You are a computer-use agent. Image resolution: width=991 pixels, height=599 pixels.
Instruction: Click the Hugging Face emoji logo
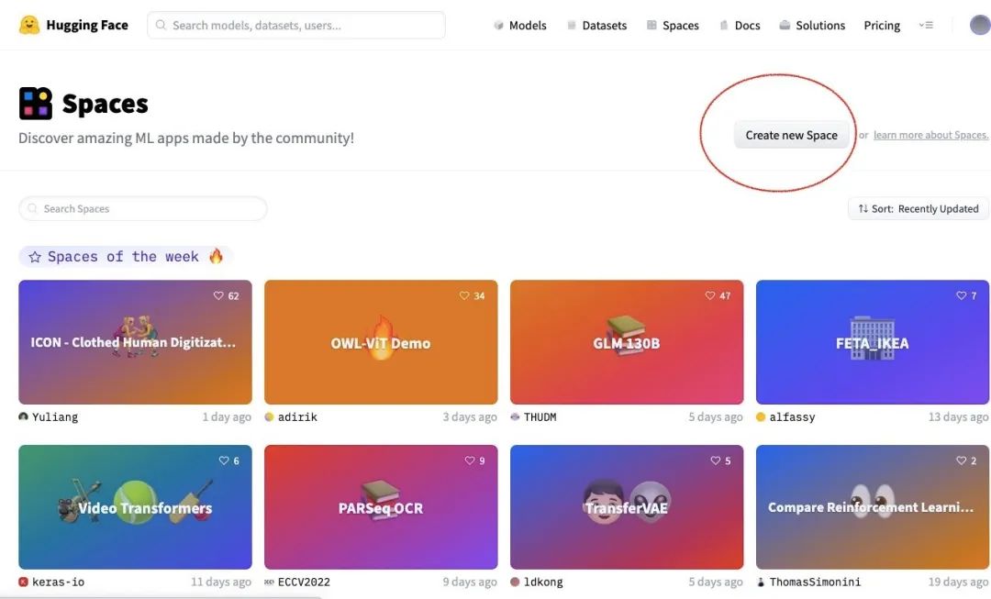click(29, 25)
